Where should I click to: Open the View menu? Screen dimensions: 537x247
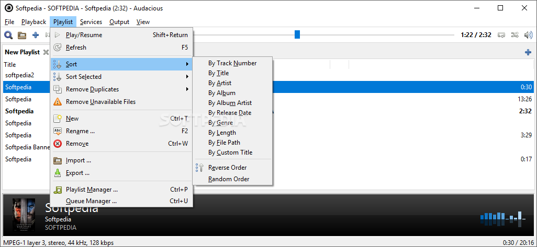(x=143, y=22)
